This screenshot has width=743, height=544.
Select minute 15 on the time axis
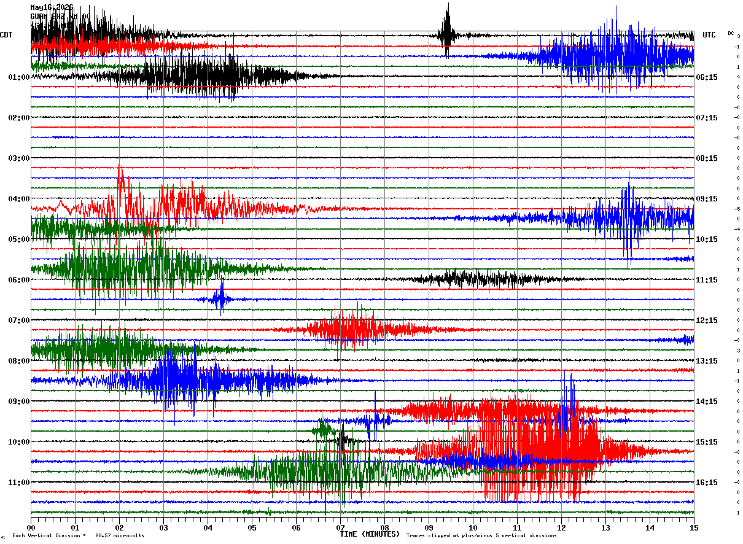point(693,527)
